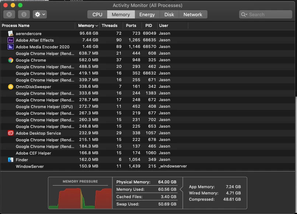Viewport: 297px width, 214px height.
Task: Open the gear action menu
Action: coord(40,14)
